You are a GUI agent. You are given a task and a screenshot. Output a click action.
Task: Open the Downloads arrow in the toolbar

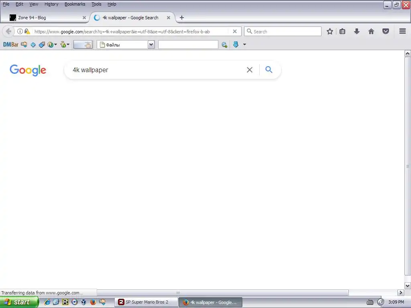pos(356,31)
